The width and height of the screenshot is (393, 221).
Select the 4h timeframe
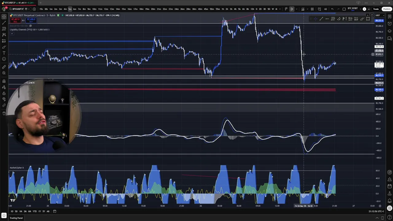click(235, 9)
